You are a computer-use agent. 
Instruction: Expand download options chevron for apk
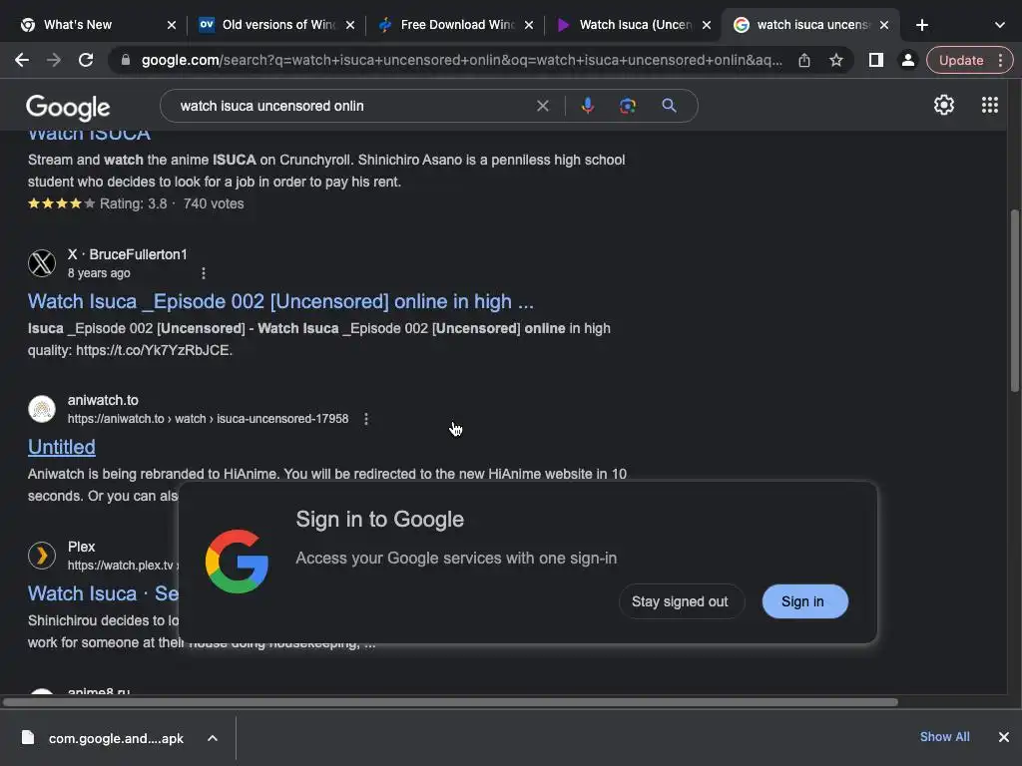tap(213, 738)
